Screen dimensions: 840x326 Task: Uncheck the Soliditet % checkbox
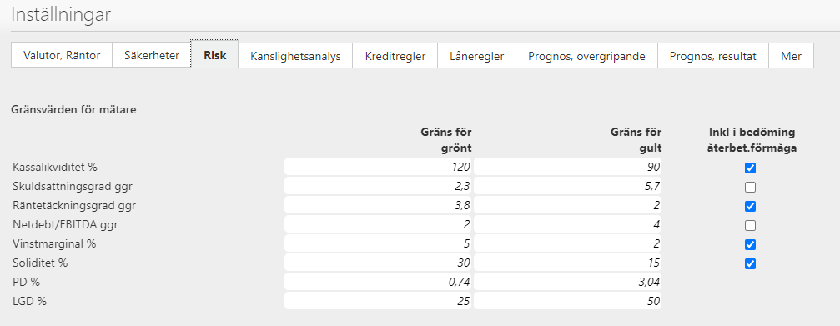coord(750,264)
